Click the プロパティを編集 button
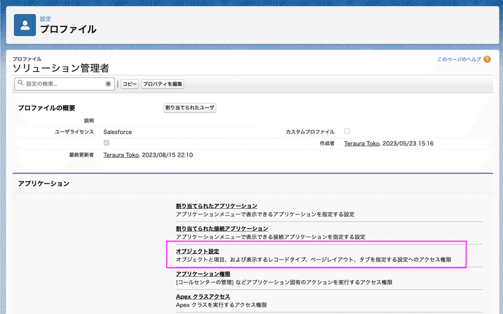 pos(163,84)
